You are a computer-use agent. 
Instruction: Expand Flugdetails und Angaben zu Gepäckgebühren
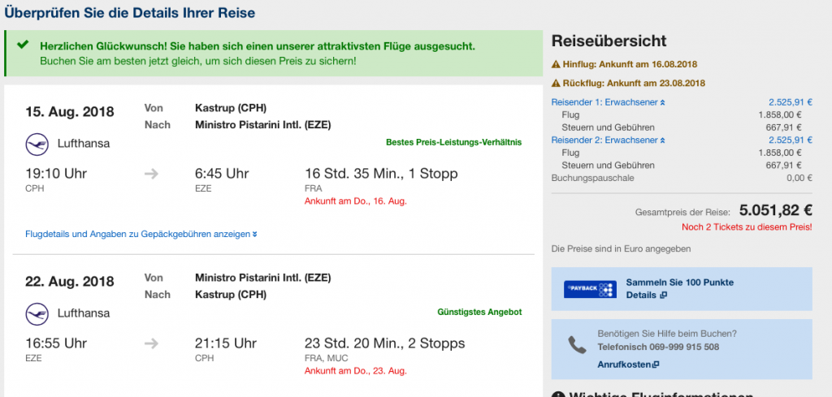[142, 235]
